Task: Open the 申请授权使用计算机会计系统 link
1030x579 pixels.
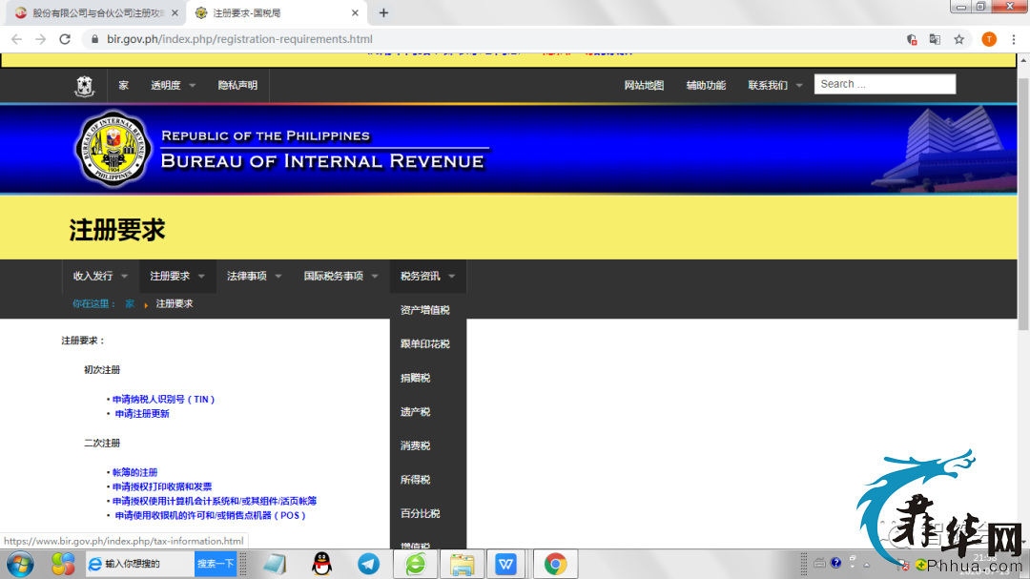Action: [215, 501]
